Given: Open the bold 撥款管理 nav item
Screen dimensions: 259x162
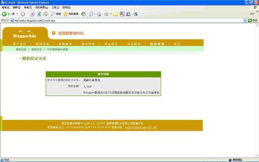Looking at the screenshot, I should 157,44.
